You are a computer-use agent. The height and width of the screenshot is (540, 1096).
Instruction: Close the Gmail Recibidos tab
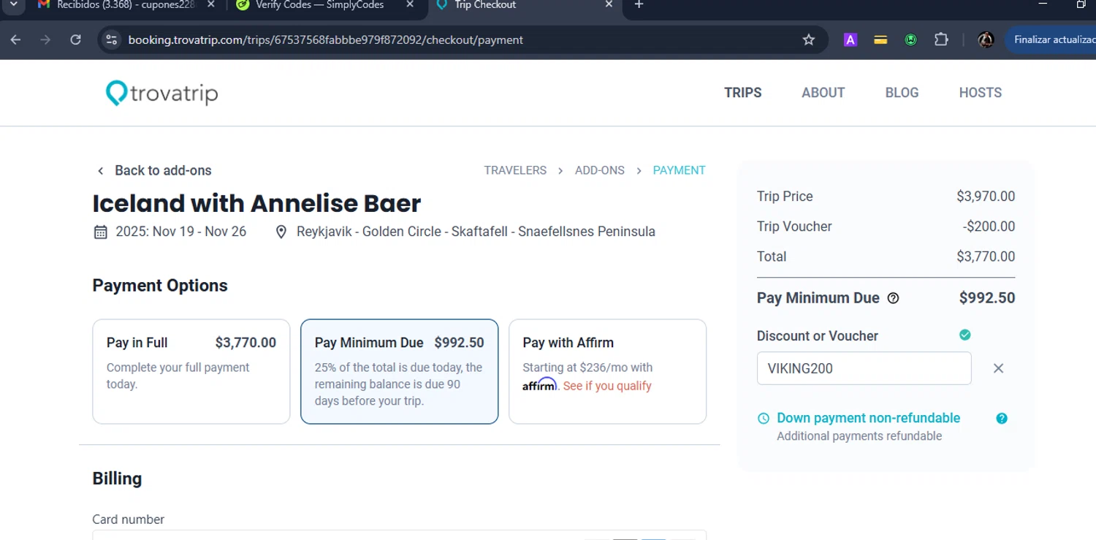pyautogui.click(x=211, y=4)
